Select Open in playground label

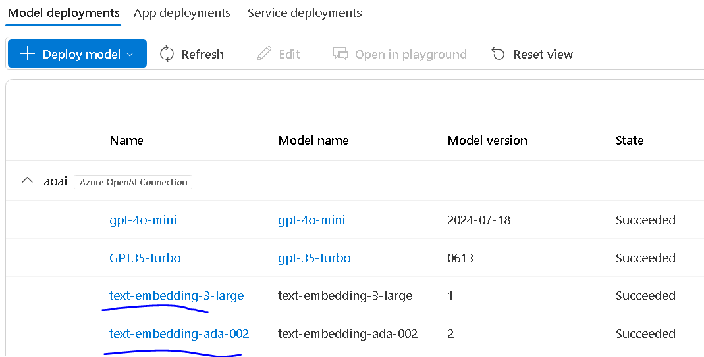pos(411,55)
